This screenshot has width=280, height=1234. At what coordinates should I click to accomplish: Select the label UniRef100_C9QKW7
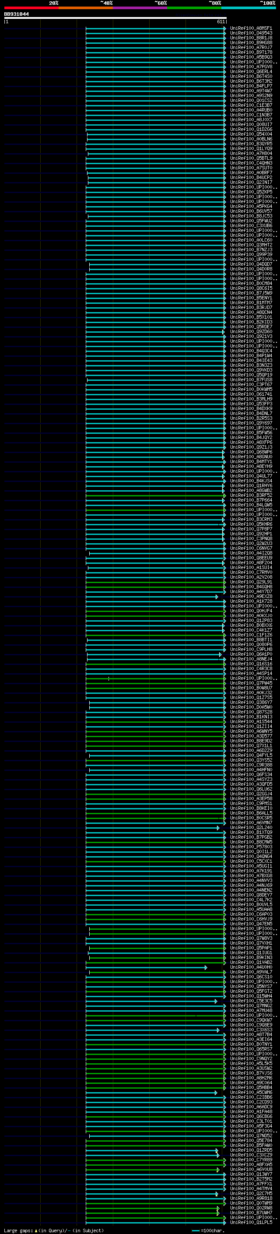251,1020
